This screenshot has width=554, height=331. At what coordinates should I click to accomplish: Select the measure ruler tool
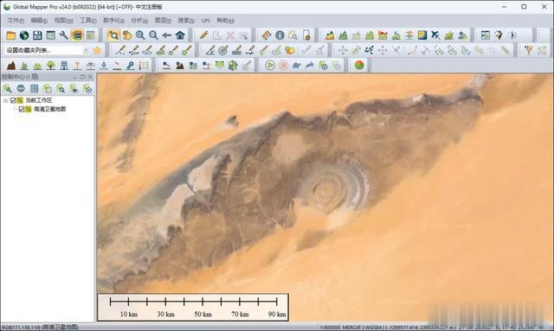tap(266, 35)
